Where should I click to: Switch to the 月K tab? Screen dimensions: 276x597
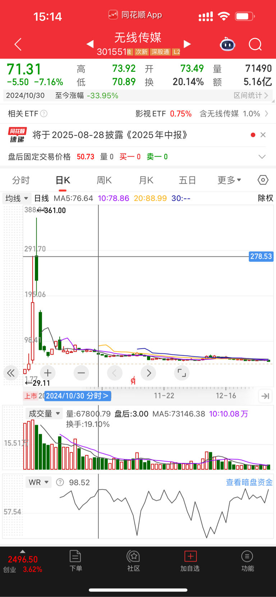click(x=146, y=180)
